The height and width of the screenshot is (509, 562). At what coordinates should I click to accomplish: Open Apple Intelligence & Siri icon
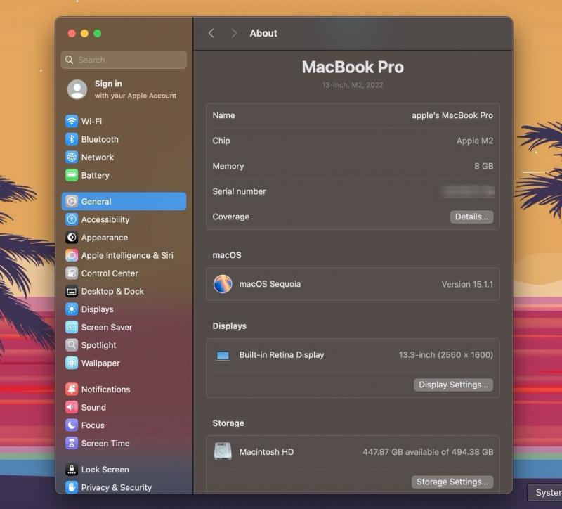[x=72, y=255]
